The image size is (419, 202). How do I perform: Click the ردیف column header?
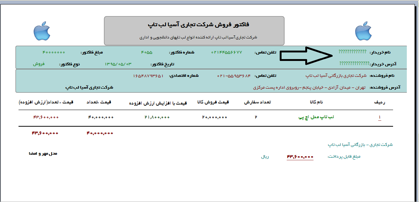(379, 102)
